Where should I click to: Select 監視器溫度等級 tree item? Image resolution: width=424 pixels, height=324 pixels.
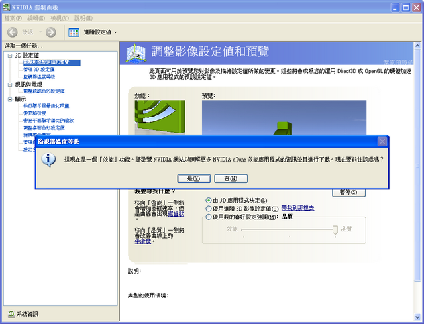coord(39,77)
